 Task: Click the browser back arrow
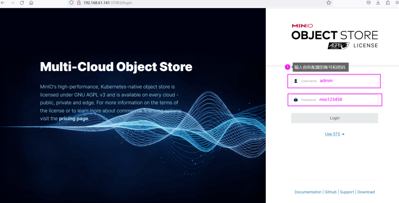[x=4, y=3]
